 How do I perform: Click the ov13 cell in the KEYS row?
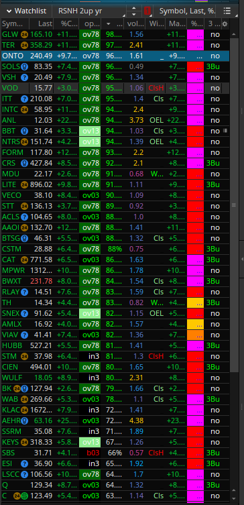[90, 442]
